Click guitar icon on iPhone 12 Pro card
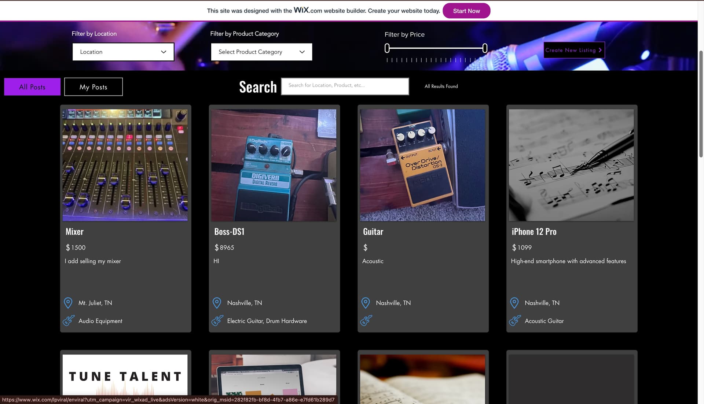This screenshot has width=704, height=404. point(515,320)
